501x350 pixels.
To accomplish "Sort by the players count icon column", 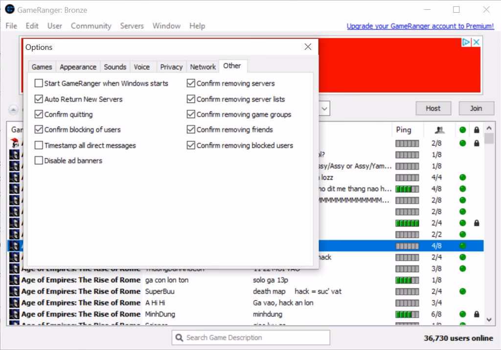I will 440,130.
